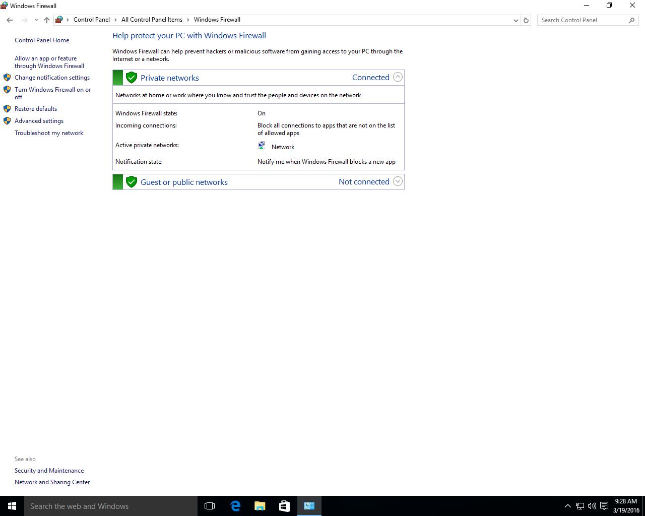Launch Microsoft Edge from taskbar

[x=235, y=506]
